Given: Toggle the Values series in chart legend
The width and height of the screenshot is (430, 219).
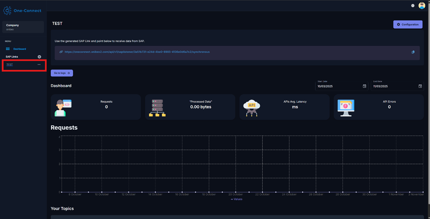Looking at the screenshot, I should [236, 199].
